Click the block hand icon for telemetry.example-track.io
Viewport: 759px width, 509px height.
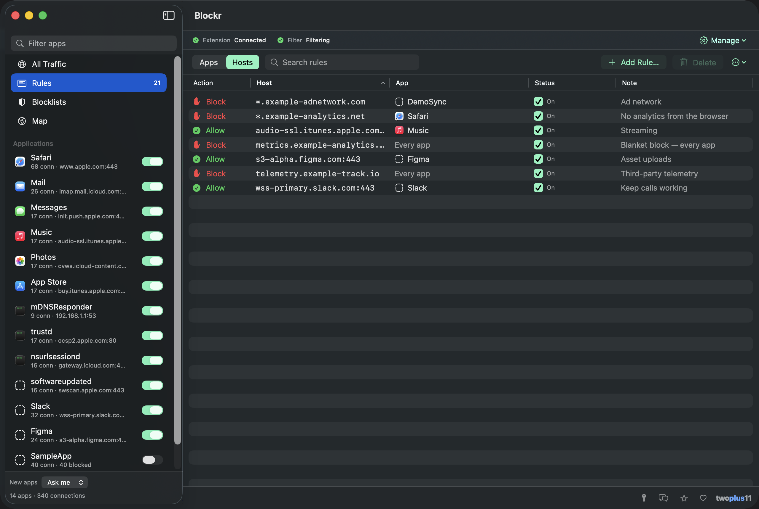[x=197, y=173]
